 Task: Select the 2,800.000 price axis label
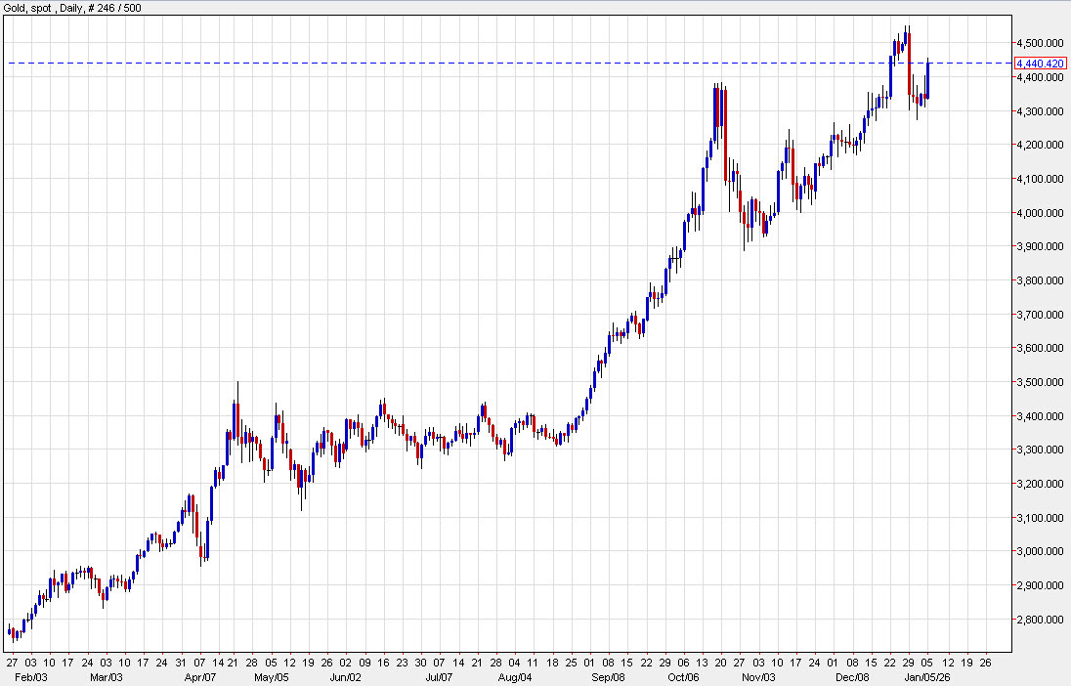[x=1040, y=620]
